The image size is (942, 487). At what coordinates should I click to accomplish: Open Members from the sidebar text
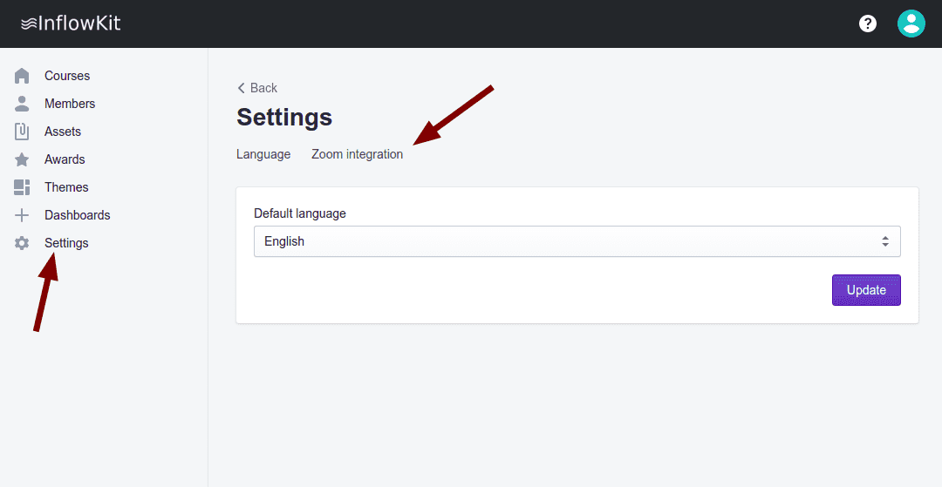[70, 104]
